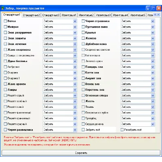Switch to the Стандартные2 tab
The image size is (162, 162).
coord(31,15)
